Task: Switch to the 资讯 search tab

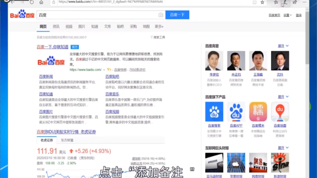Action: [x=56, y=26]
